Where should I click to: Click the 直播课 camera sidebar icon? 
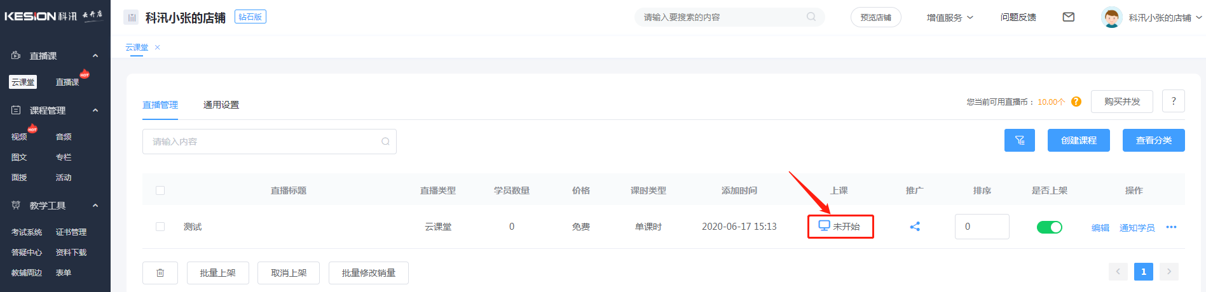(16, 56)
